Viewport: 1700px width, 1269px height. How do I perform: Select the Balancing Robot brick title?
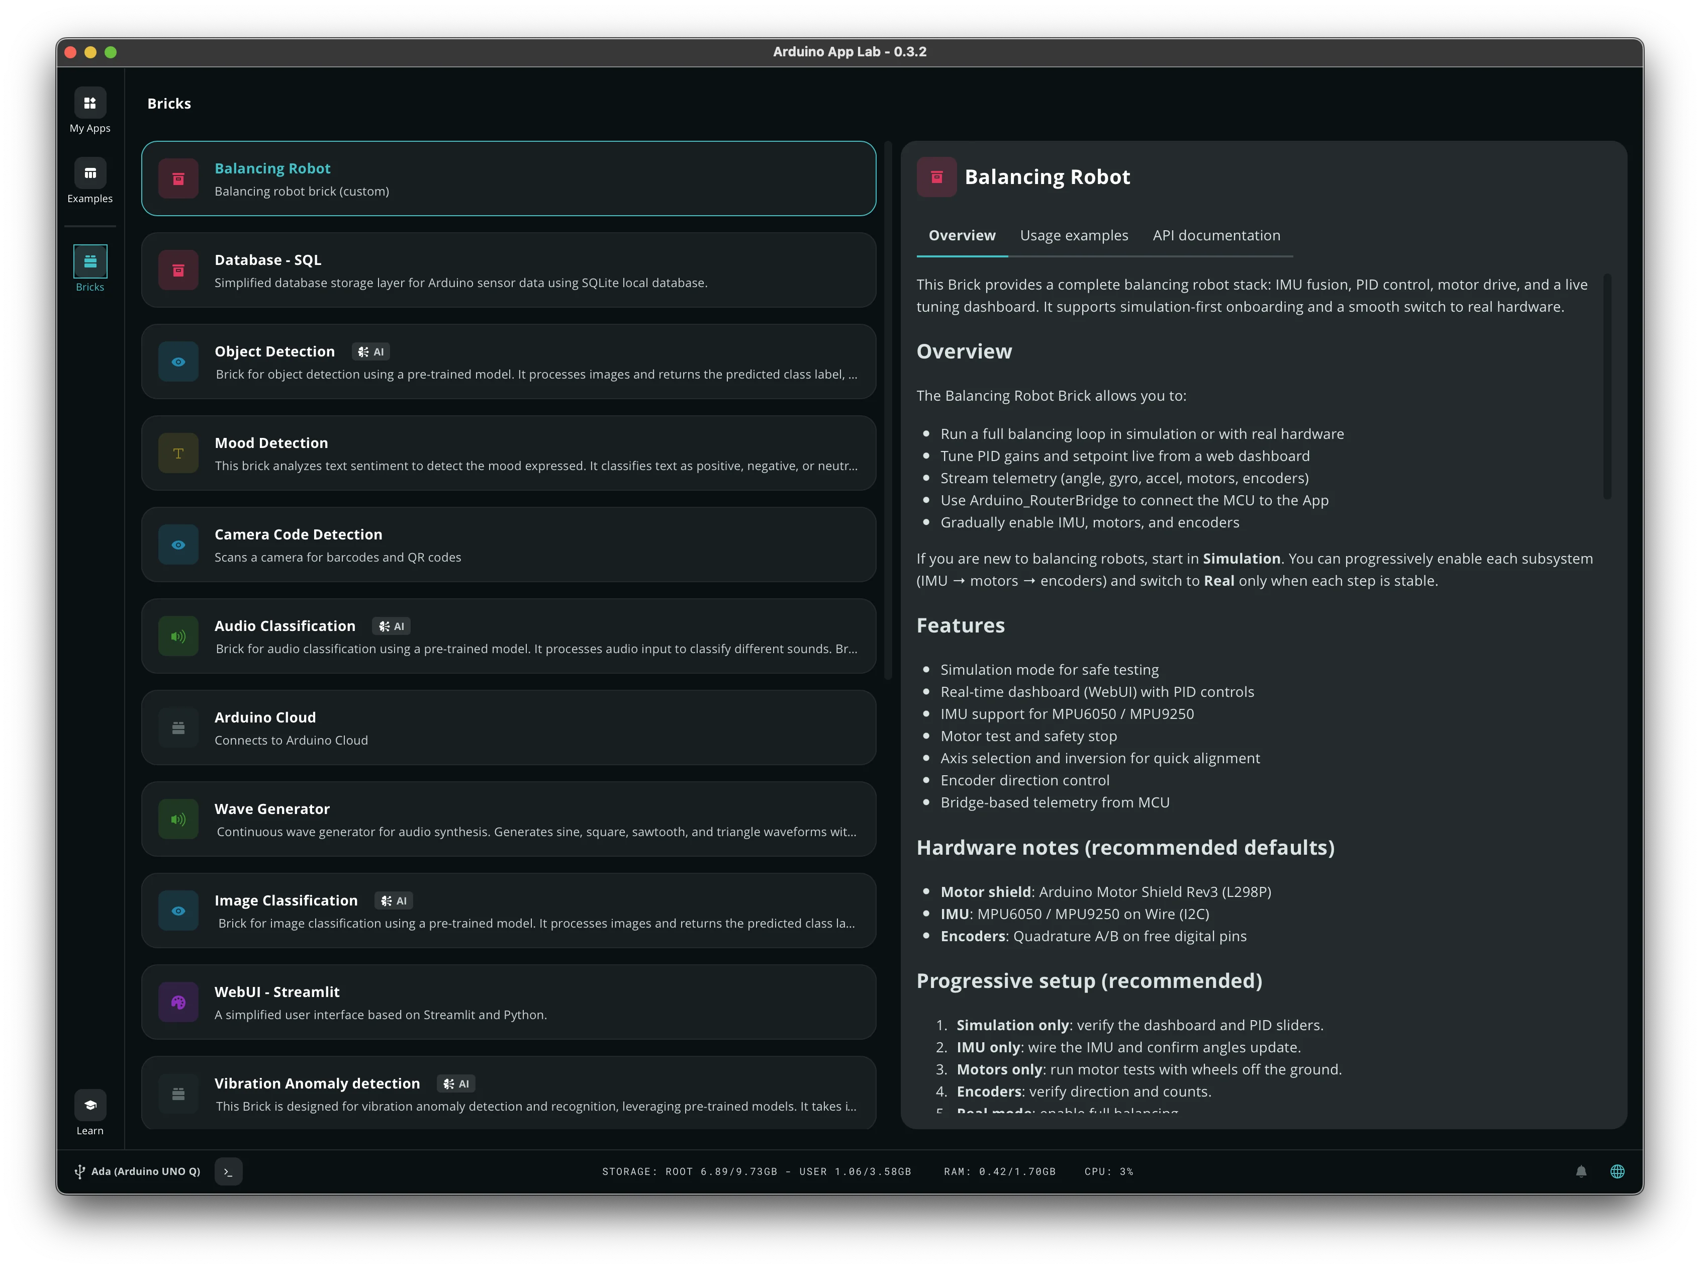pyautogui.click(x=272, y=168)
